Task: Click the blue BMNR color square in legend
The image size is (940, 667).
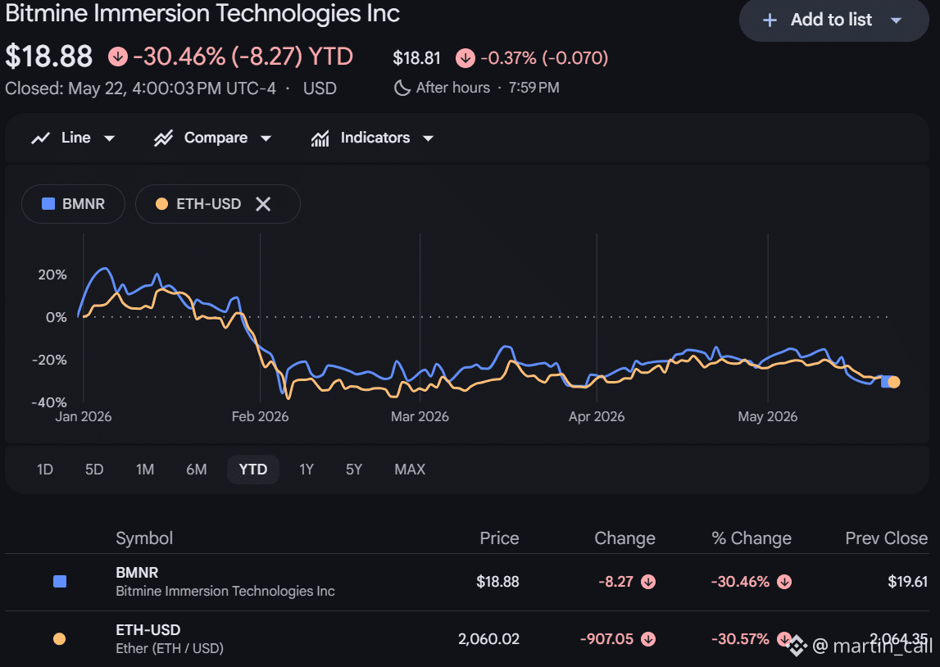Action: click(48, 204)
